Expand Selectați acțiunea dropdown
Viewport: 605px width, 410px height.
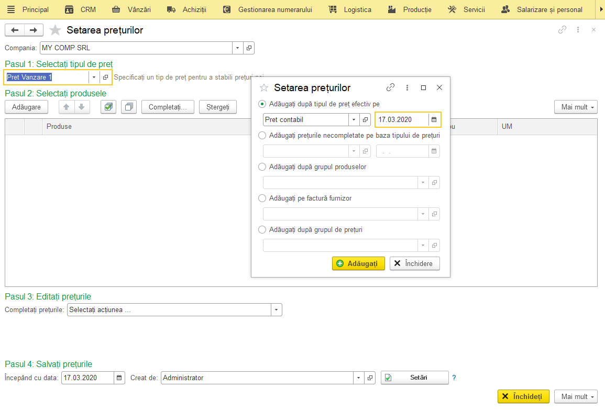click(276, 309)
